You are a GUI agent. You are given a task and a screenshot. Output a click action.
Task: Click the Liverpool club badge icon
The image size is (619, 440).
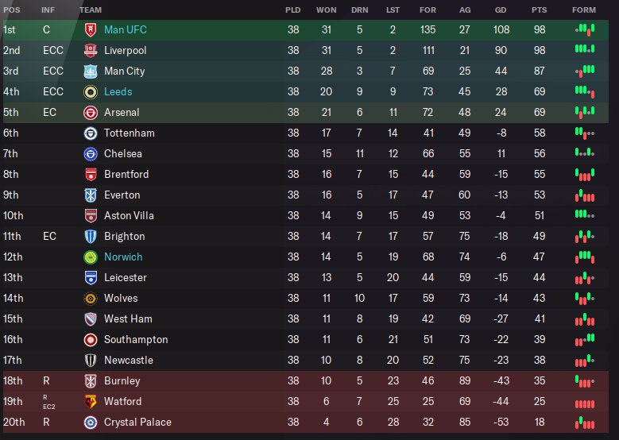tap(91, 51)
